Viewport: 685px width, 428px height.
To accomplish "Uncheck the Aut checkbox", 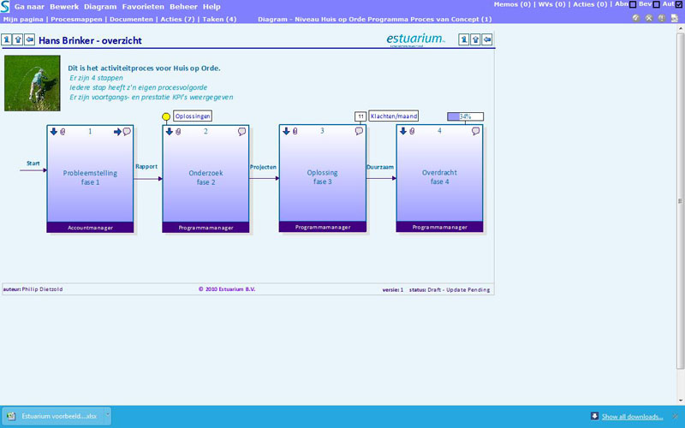I will (679, 5).
